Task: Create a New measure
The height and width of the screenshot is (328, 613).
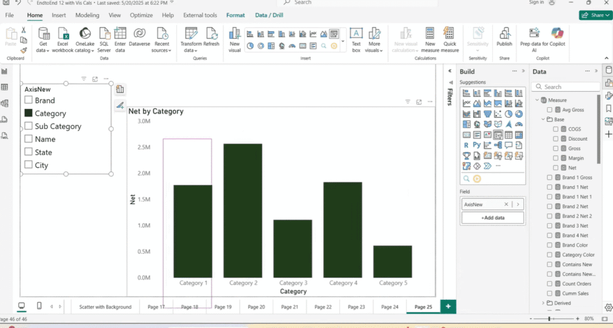Action: pyautogui.click(x=430, y=40)
